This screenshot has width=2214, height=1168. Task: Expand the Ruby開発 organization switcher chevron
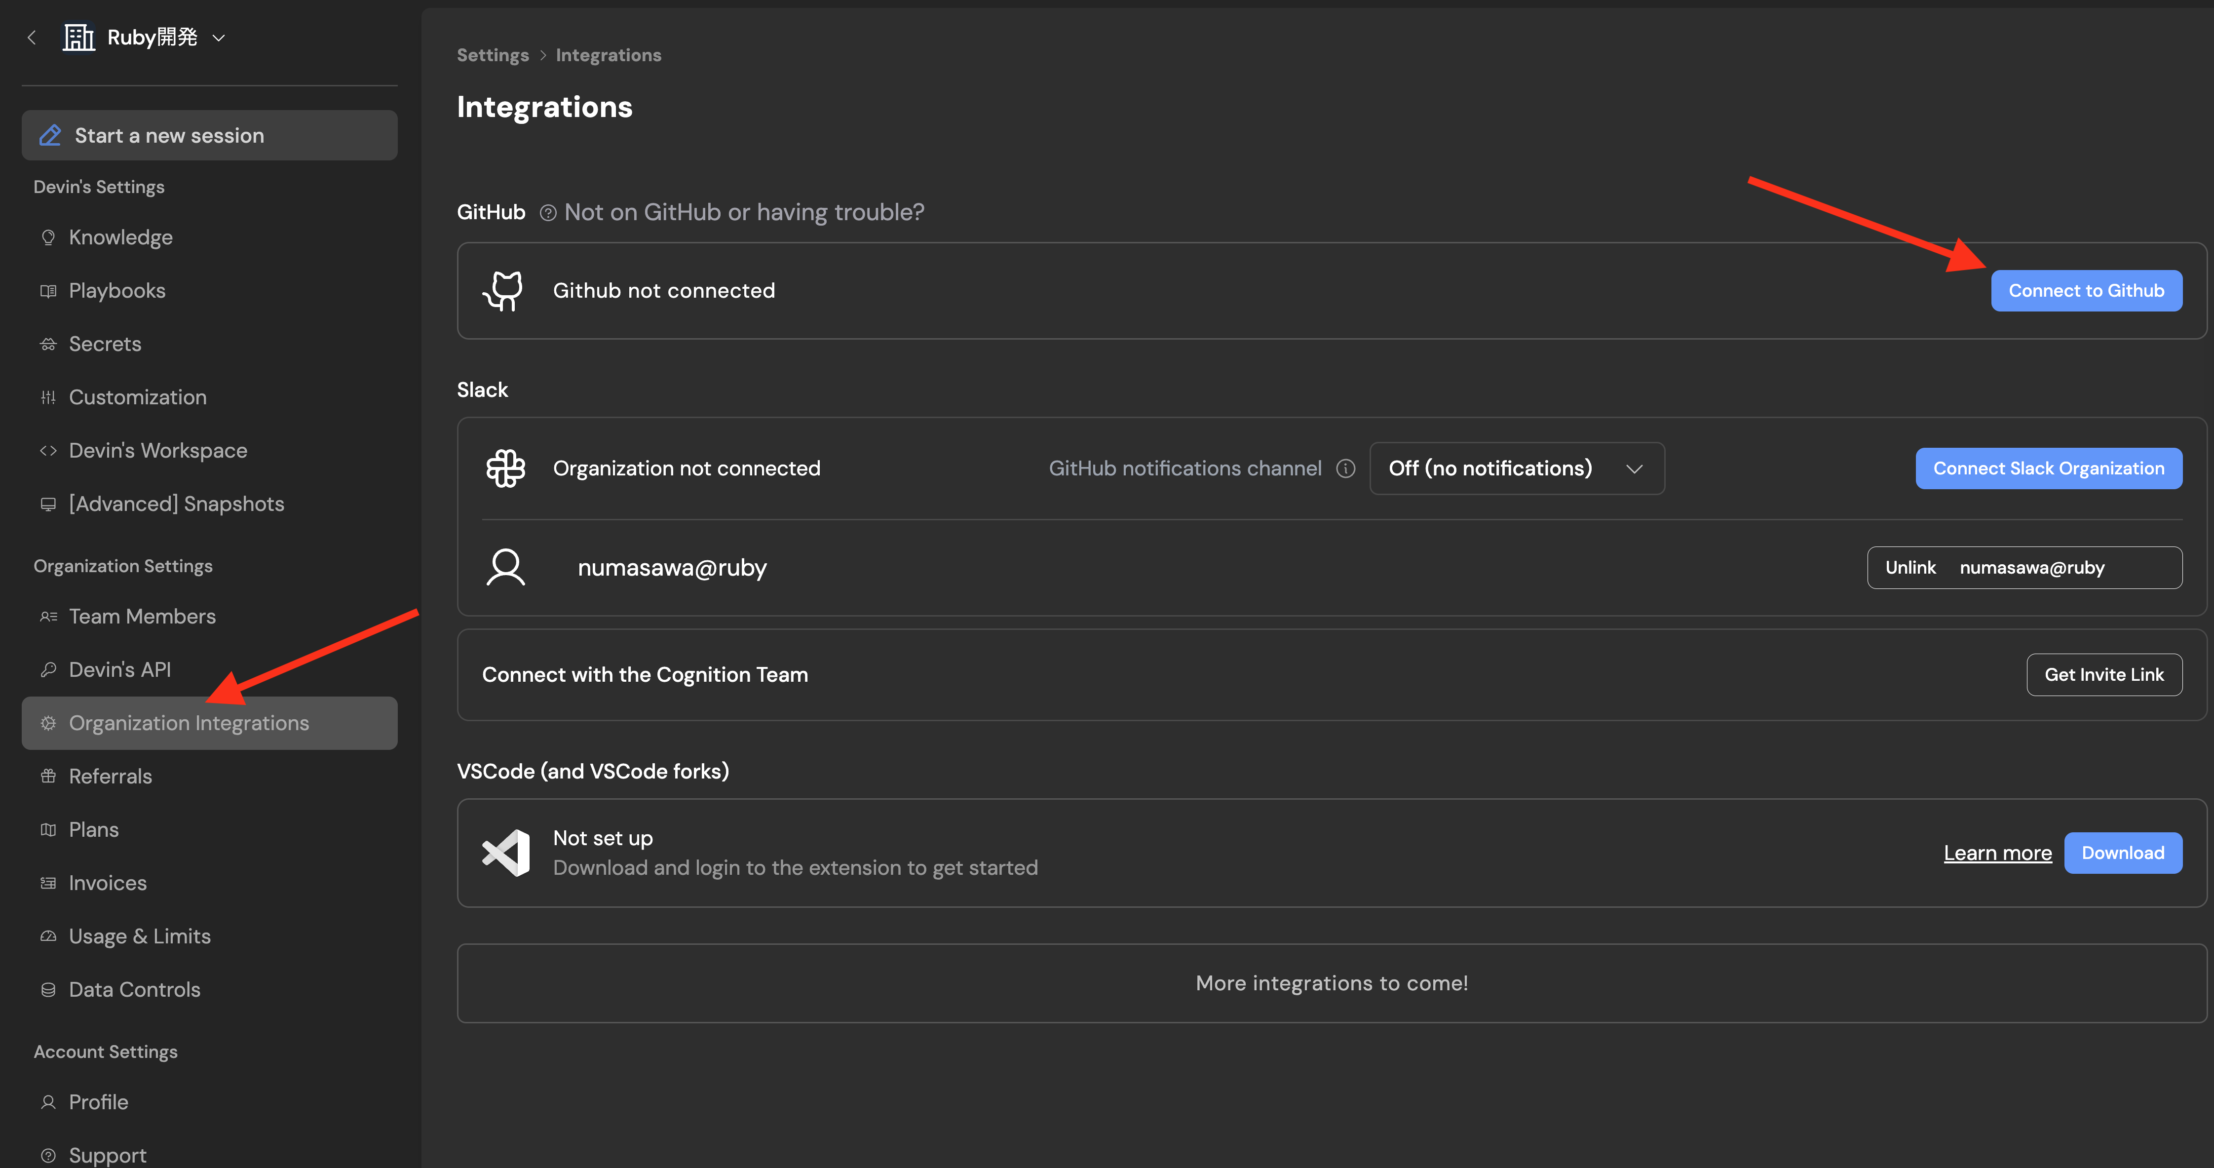coord(218,38)
